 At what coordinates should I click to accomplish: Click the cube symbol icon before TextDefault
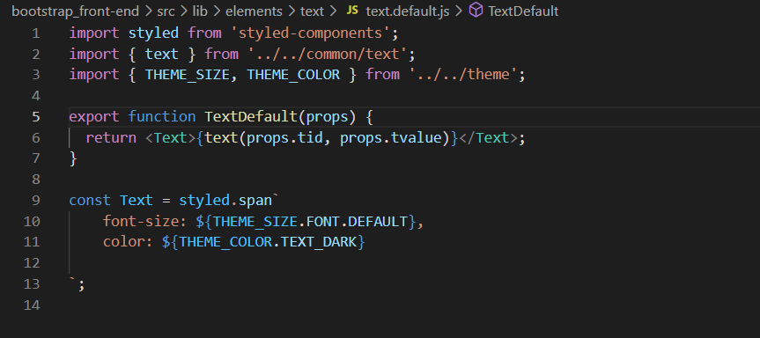click(476, 11)
